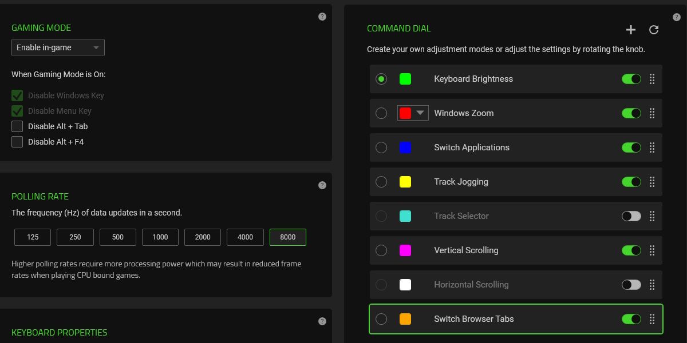687x343 pixels.
Task: Turn off the Windows Zoom toggle
Action: click(x=631, y=113)
